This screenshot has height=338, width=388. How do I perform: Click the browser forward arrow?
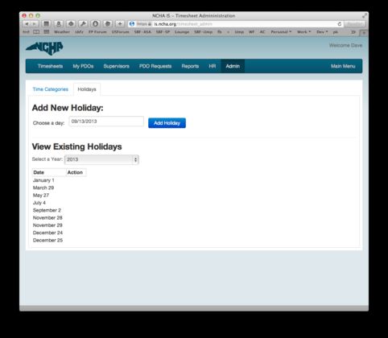(x=35, y=24)
